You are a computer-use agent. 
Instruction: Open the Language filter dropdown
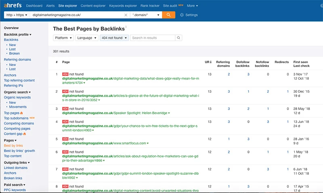click(x=87, y=38)
